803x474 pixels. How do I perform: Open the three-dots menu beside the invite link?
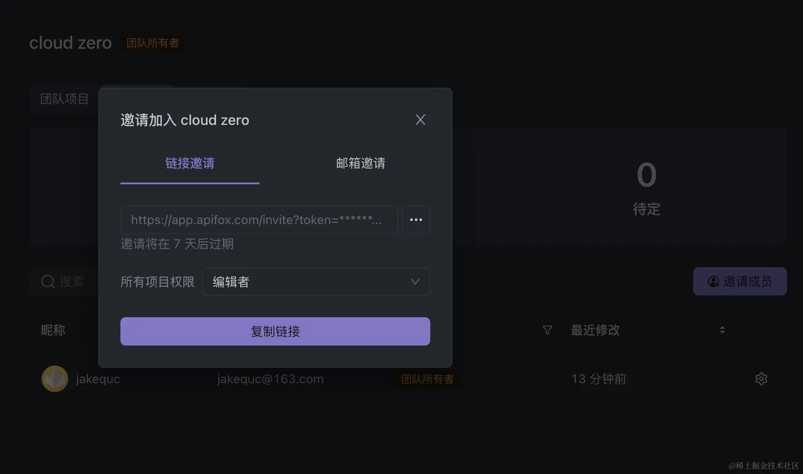(x=416, y=220)
